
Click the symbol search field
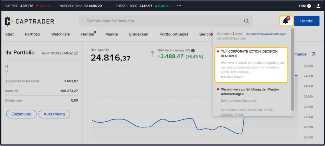(x=165, y=21)
